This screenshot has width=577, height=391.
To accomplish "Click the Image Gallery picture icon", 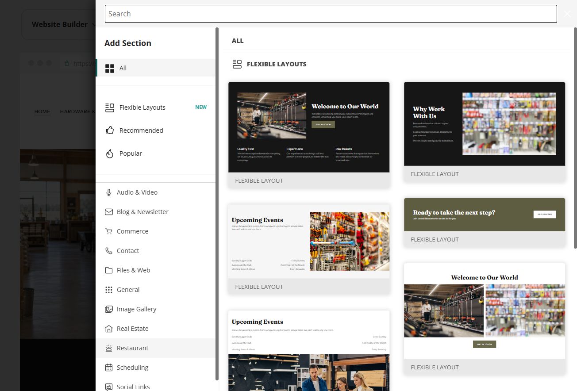I will [109, 309].
